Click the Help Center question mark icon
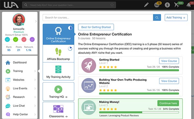The height and width of the screenshot is (119, 194). click(x=8, y=114)
